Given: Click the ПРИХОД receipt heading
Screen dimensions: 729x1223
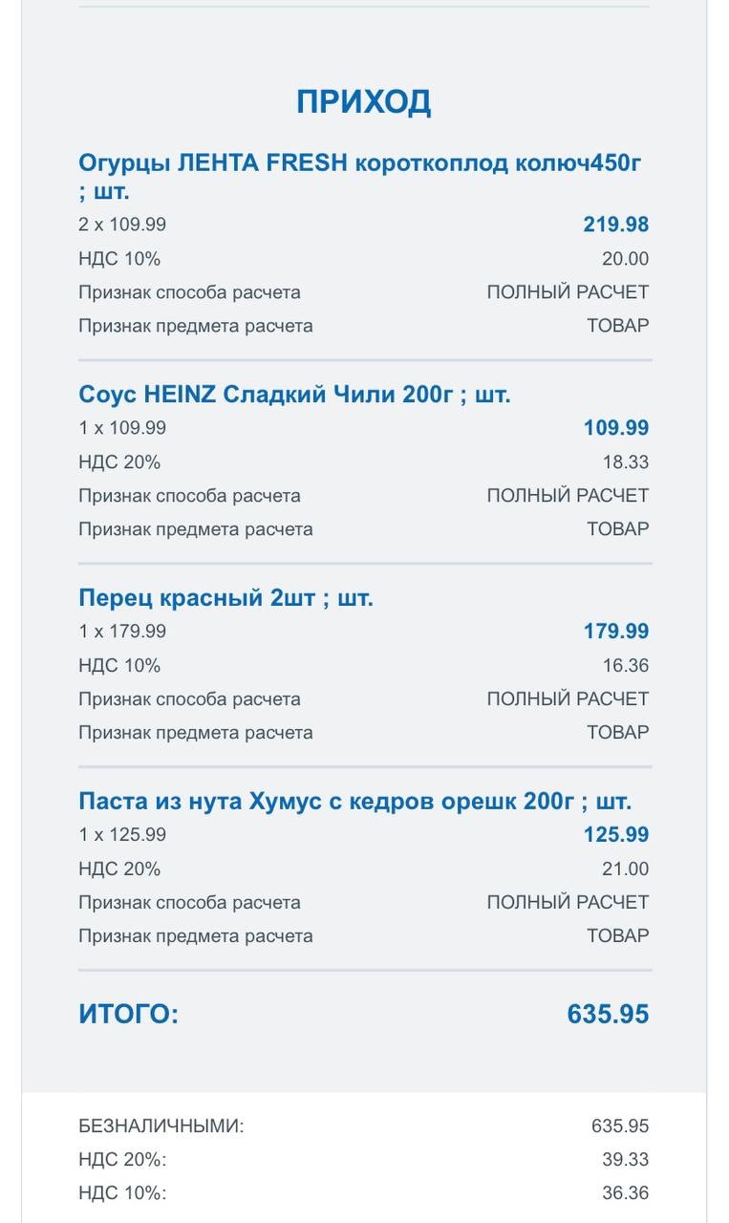Looking at the screenshot, I should (363, 101).
